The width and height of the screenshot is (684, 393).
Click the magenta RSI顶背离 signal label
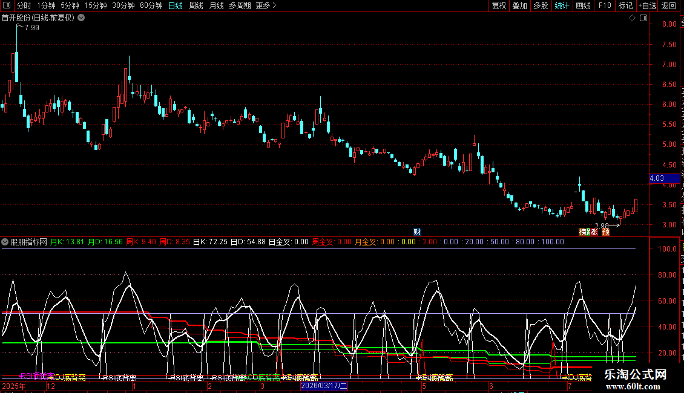(37, 375)
